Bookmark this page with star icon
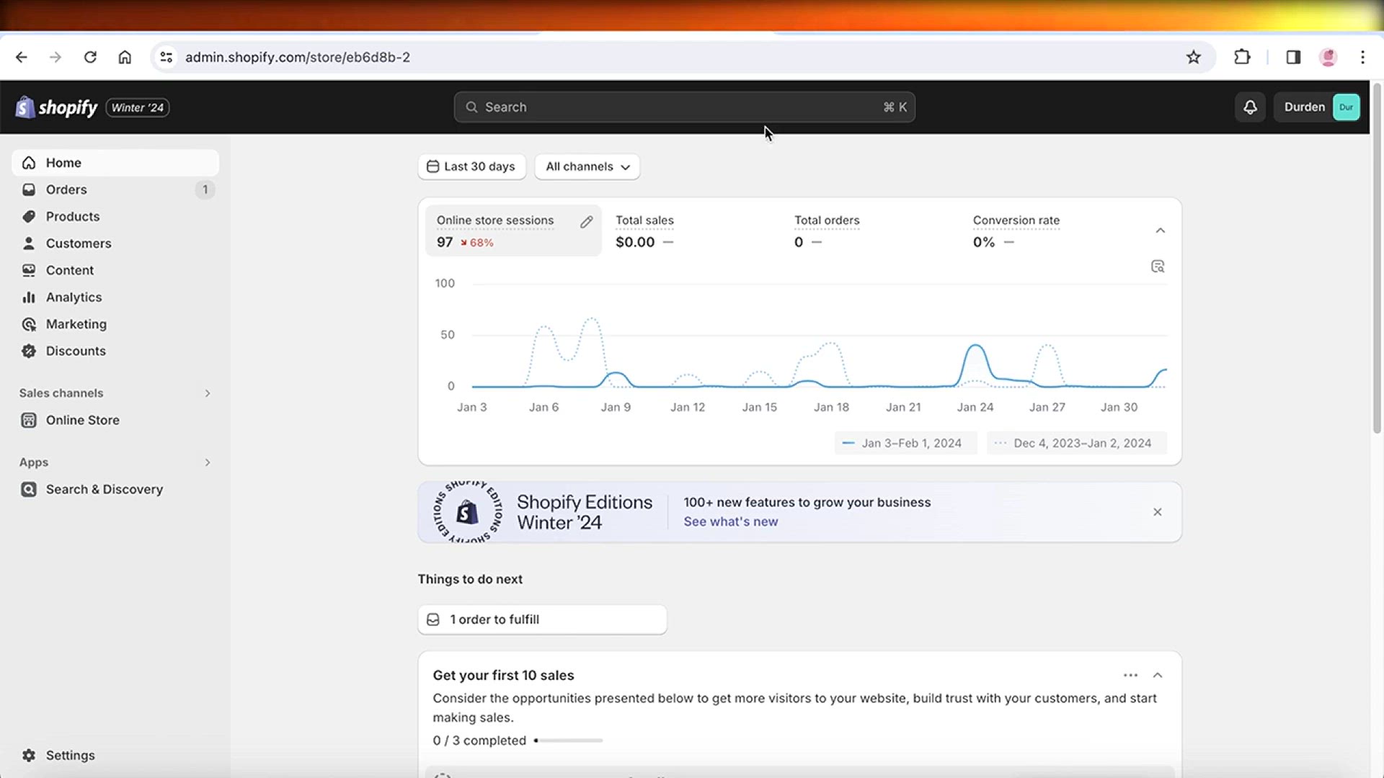This screenshot has height=778, width=1384. pyautogui.click(x=1194, y=57)
